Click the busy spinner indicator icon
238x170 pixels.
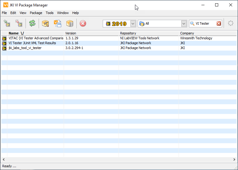click(x=231, y=23)
